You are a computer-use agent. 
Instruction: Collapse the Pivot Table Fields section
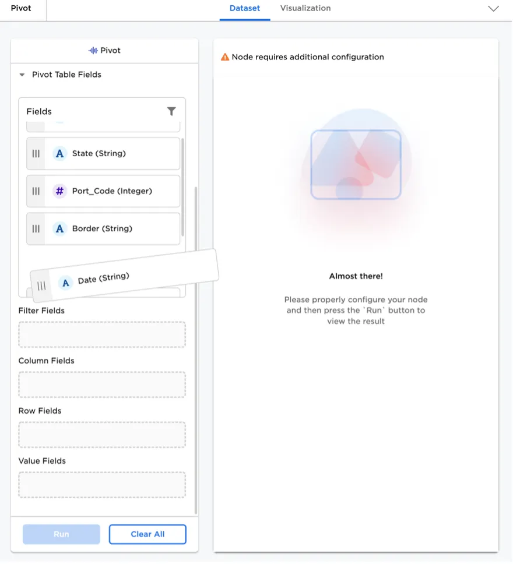(22, 75)
